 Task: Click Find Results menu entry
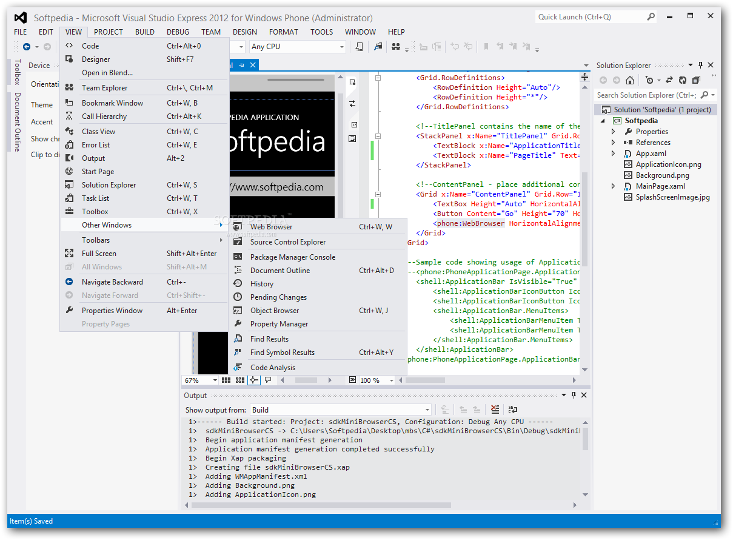pos(316,339)
